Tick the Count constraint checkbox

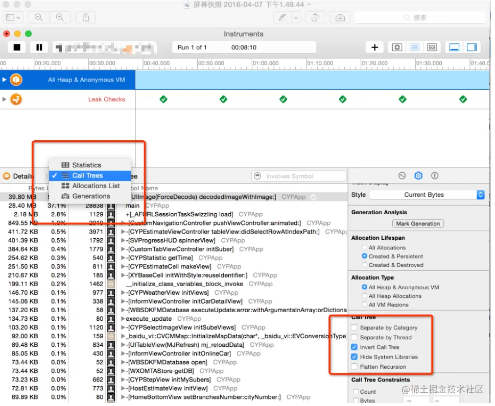click(356, 392)
